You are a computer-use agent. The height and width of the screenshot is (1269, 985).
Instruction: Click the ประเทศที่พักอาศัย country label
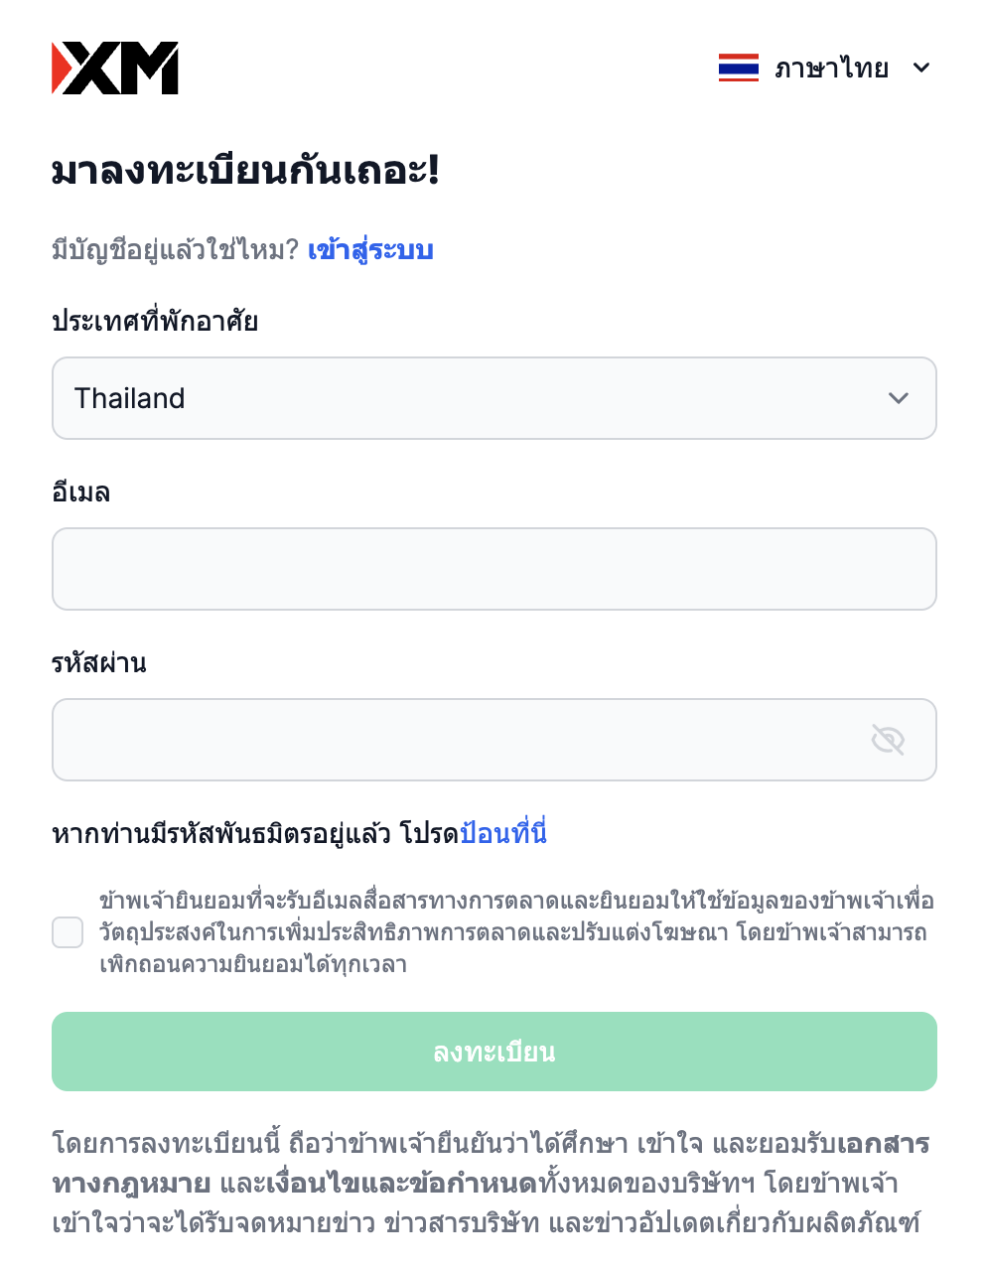pos(155,321)
